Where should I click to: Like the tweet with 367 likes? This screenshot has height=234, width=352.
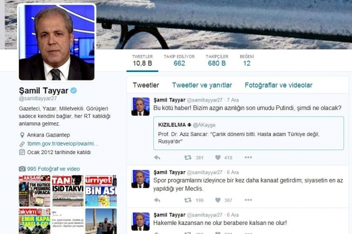[218, 200]
